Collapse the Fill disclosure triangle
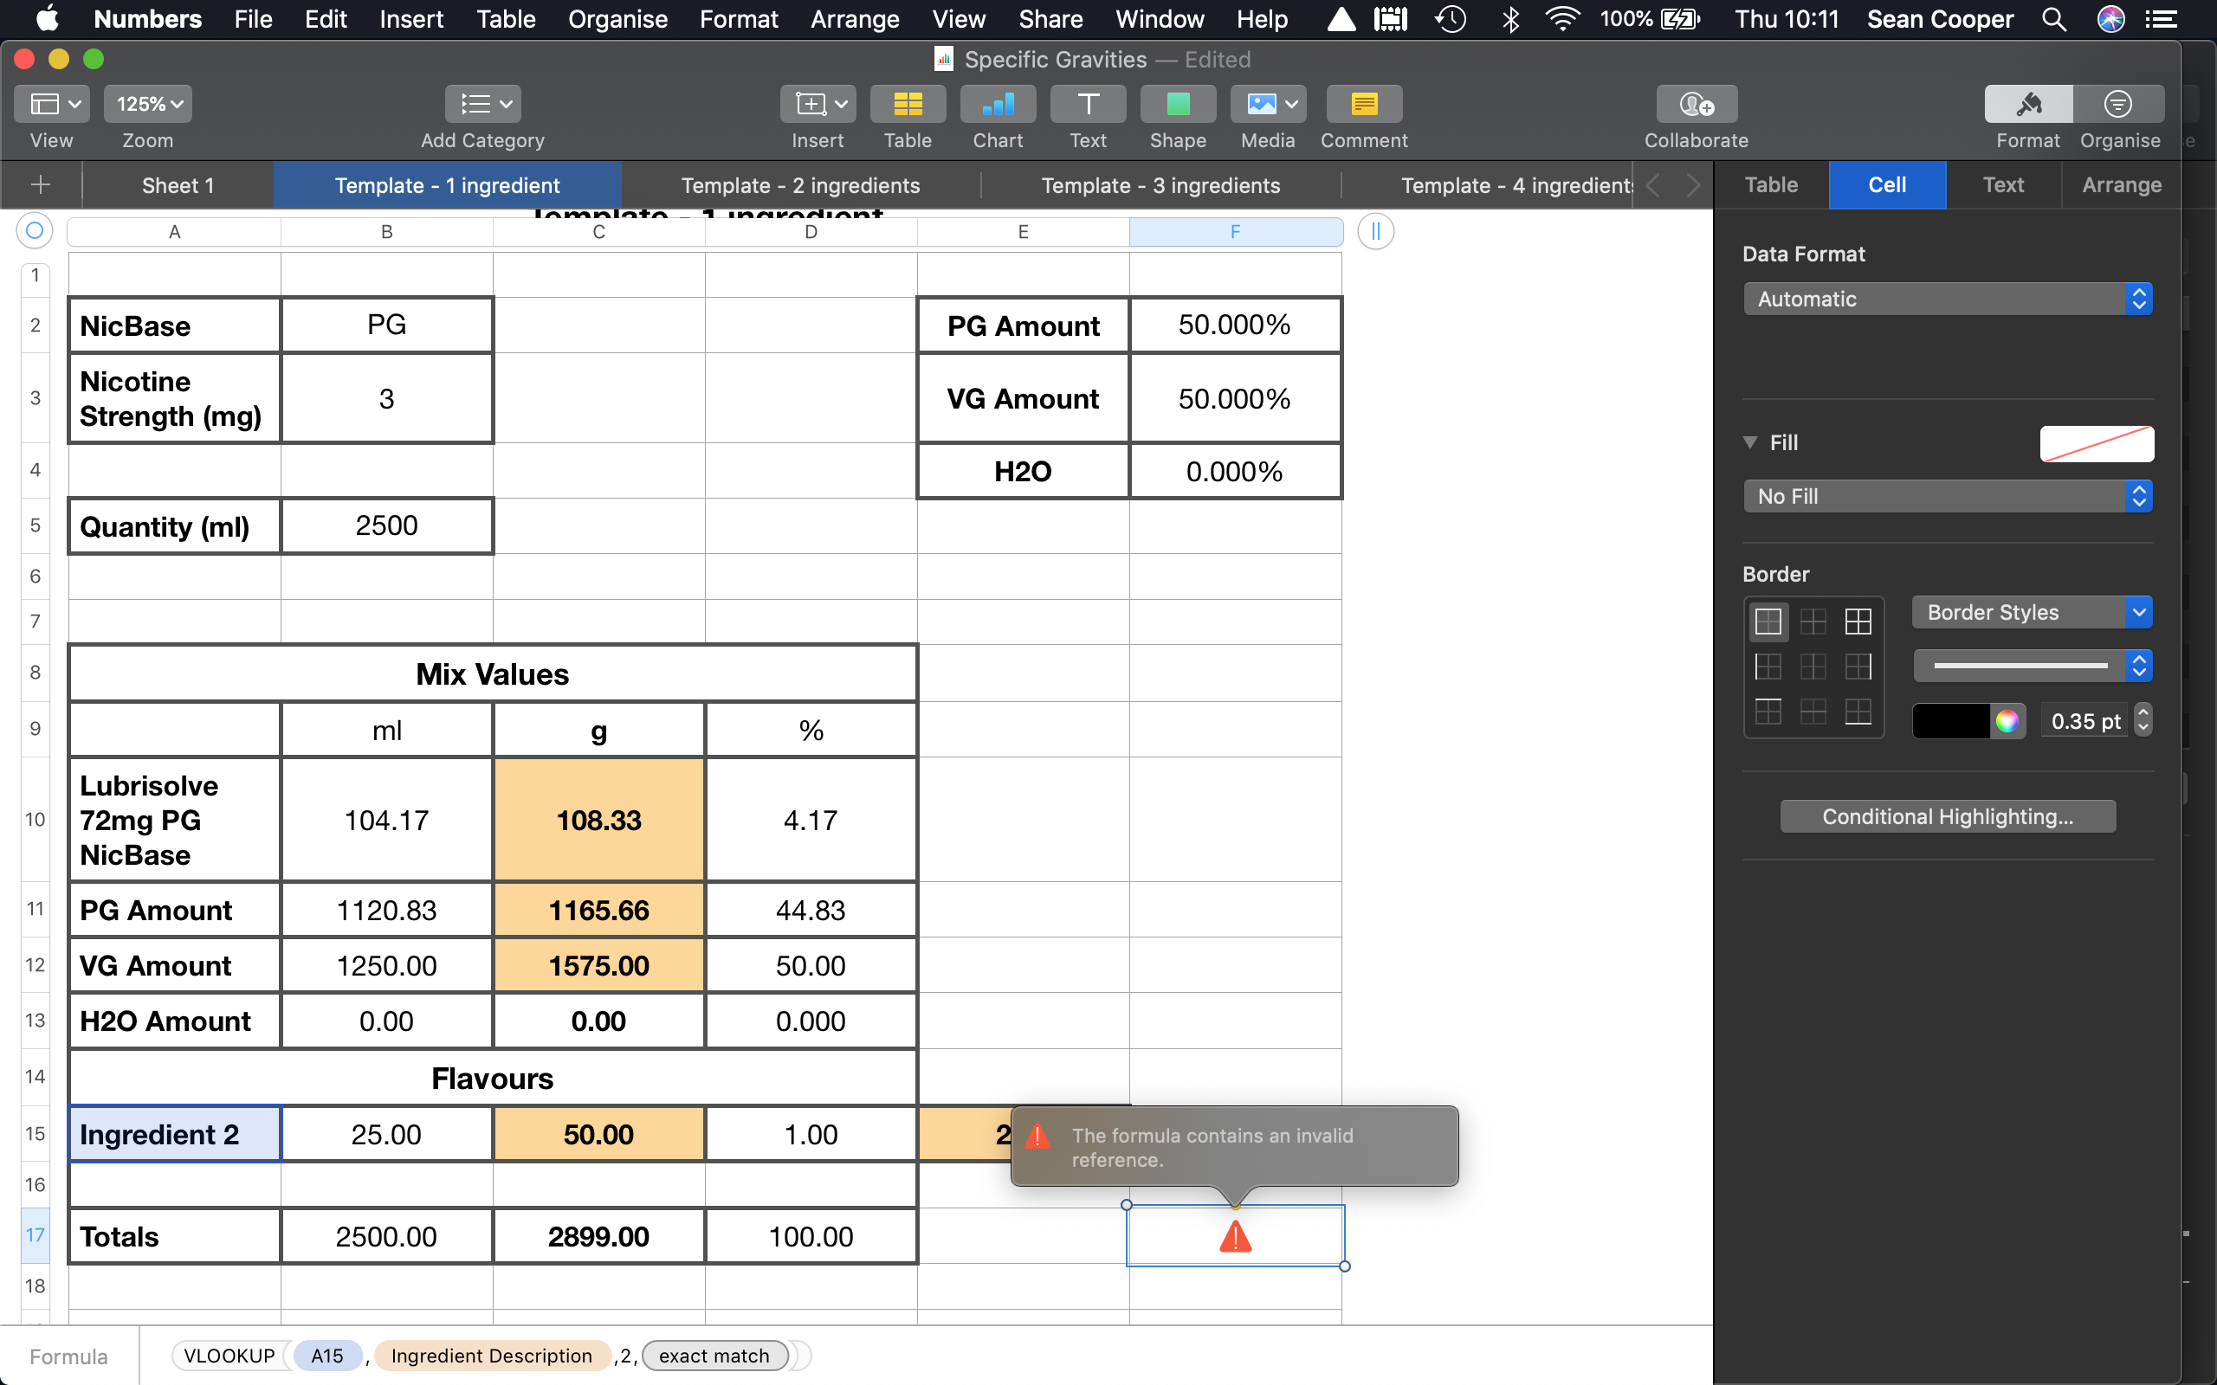Image resolution: width=2217 pixels, height=1385 pixels. point(1749,442)
